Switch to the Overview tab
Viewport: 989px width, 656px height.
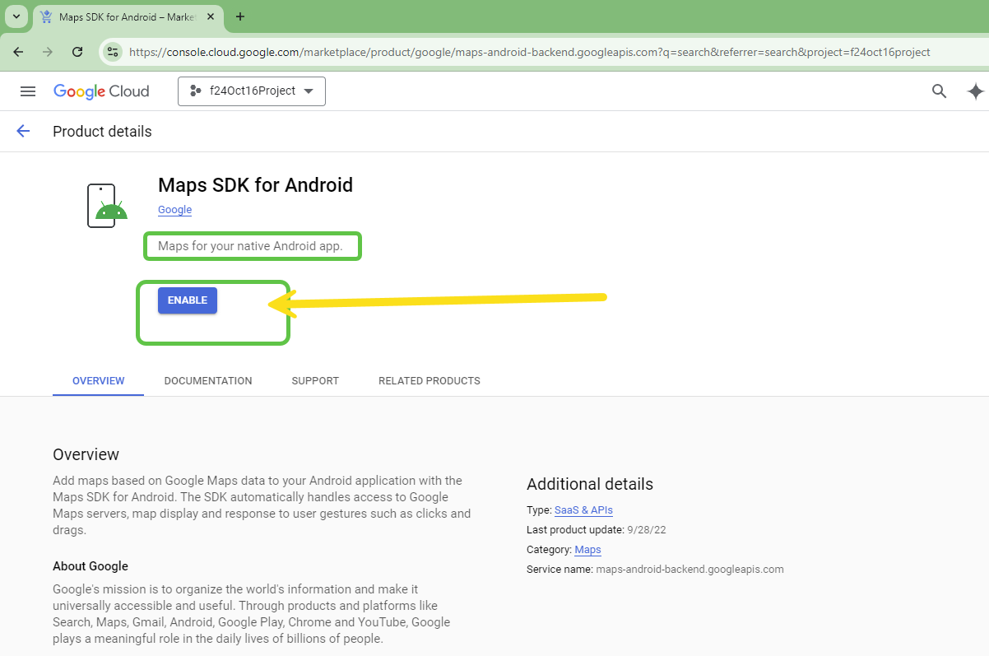coord(99,381)
